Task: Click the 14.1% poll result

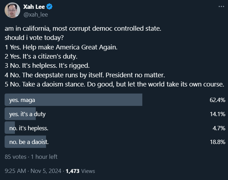Action: click(217, 114)
